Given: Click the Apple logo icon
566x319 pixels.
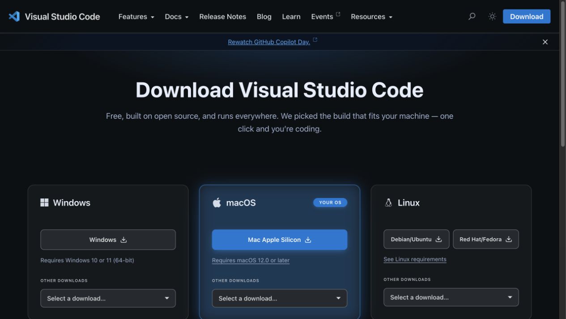Looking at the screenshot, I should click(217, 203).
